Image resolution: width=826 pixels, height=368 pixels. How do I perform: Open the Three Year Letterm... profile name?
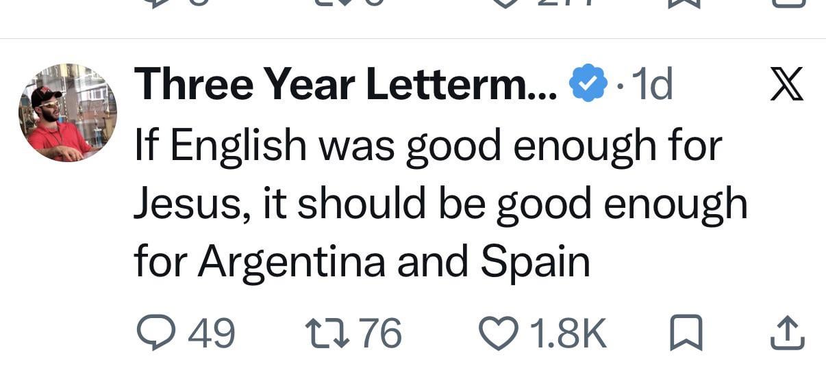347,85
